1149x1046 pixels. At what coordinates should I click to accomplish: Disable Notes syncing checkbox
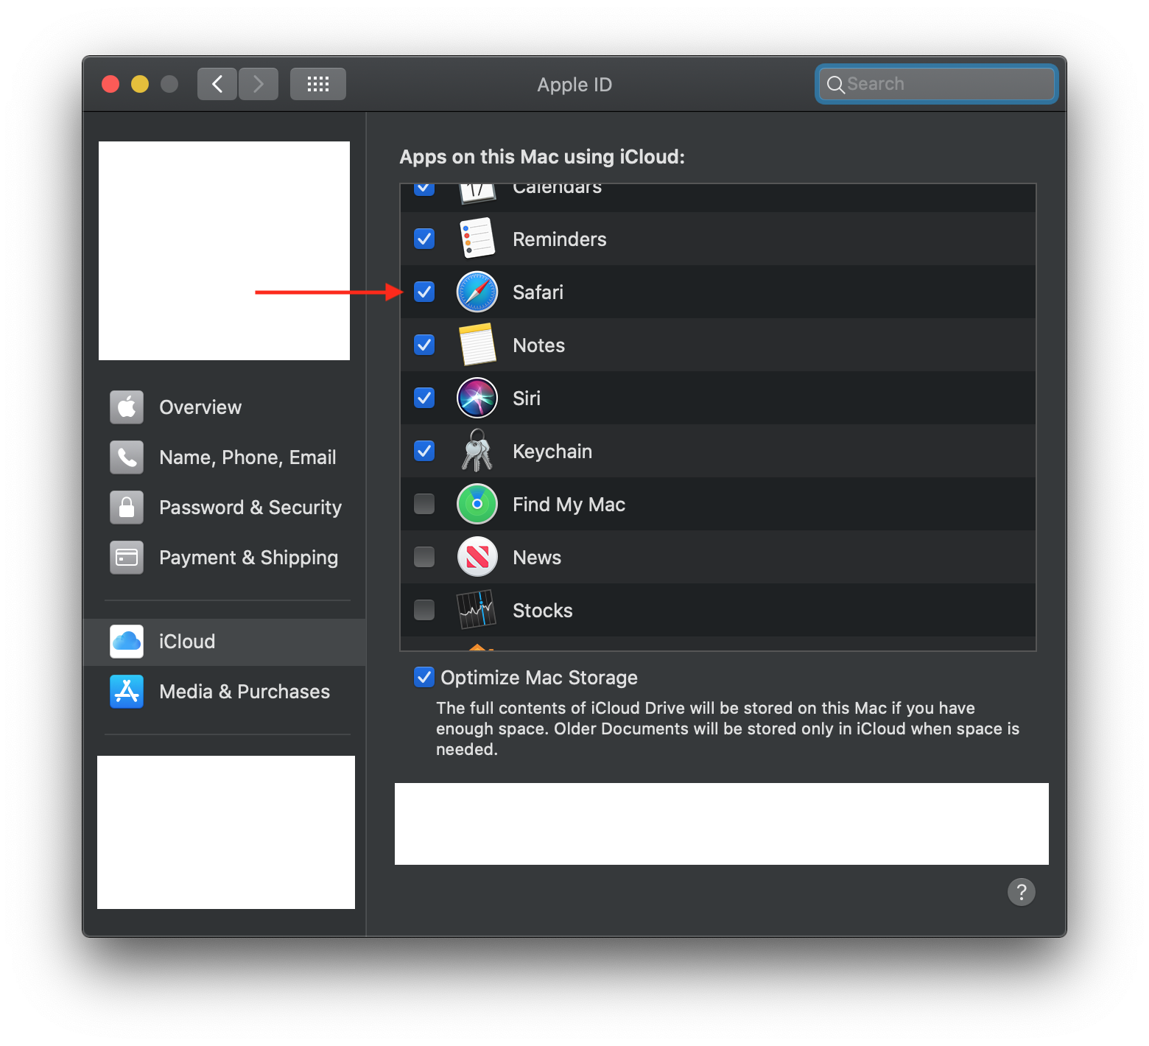tap(424, 345)
